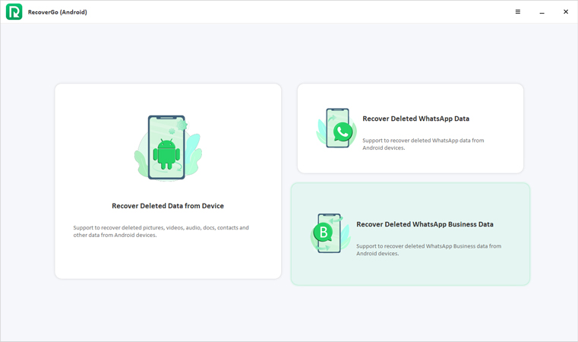Click the WhatsApp Business B icon

coord(330,233)
